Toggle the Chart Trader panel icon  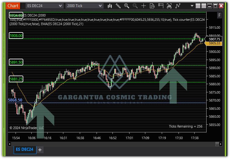click(161, 6)
